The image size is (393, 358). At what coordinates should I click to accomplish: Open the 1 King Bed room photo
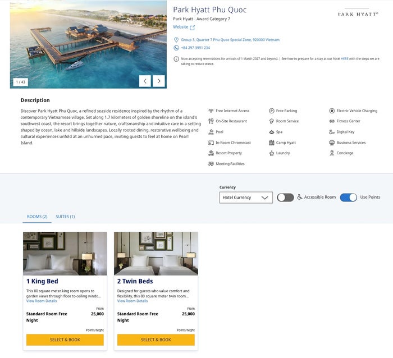point(65,254)
